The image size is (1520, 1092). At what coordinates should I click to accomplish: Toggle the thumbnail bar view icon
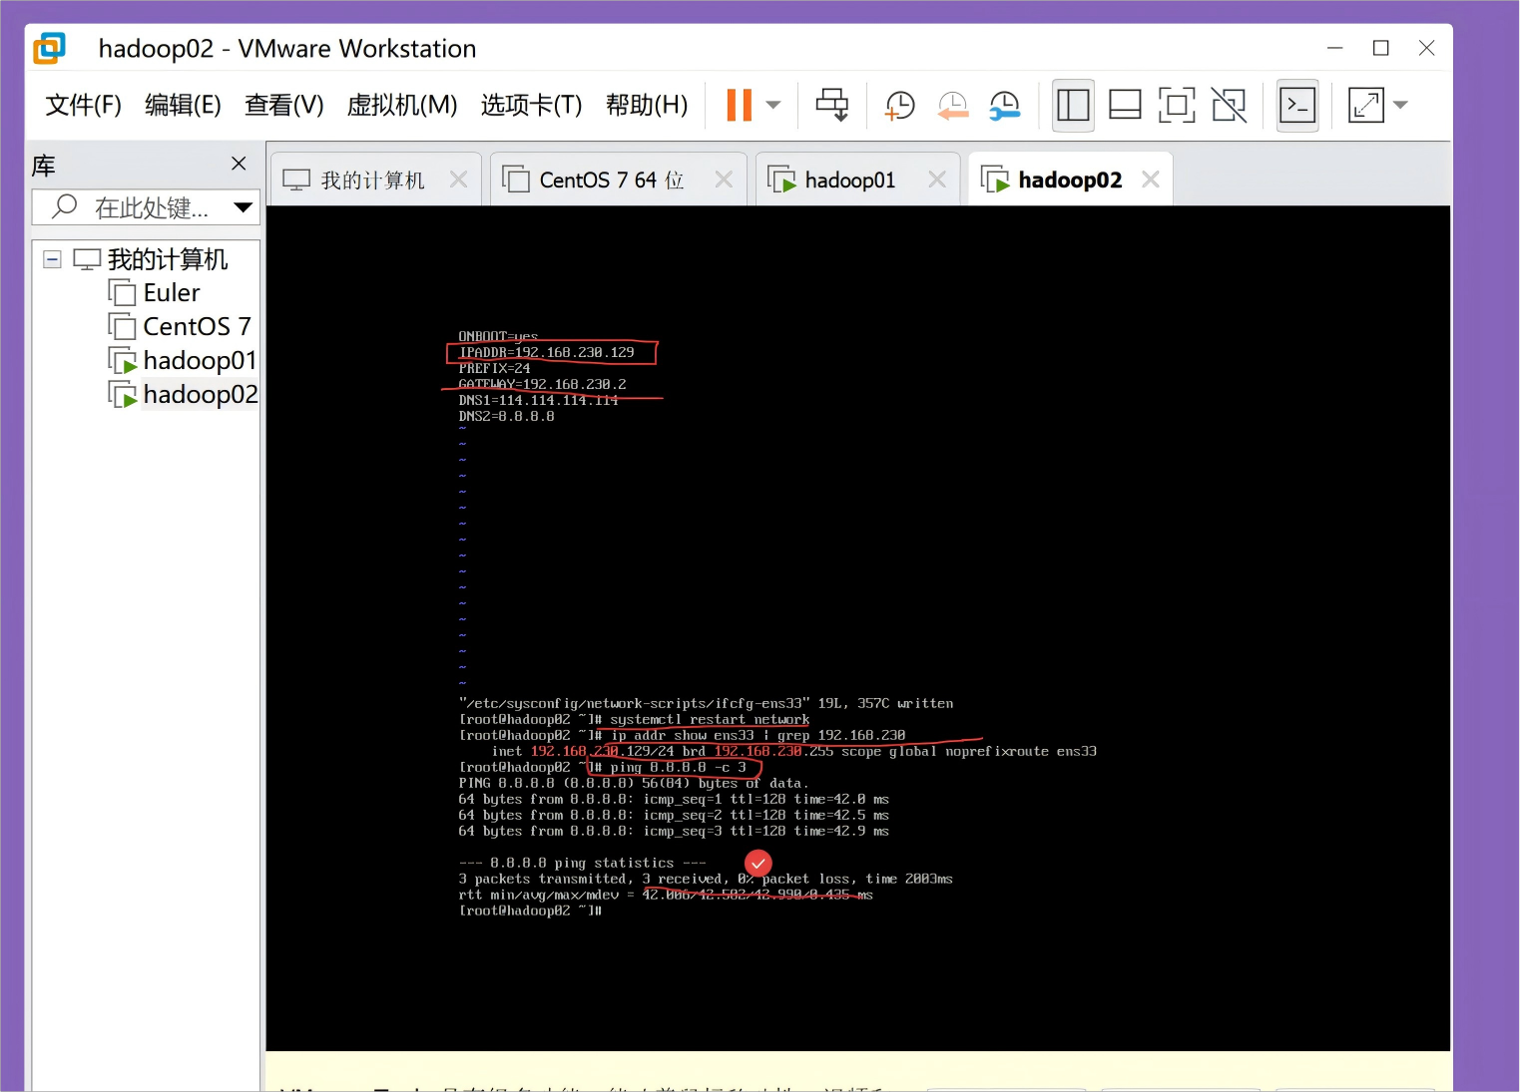tap(1125, 105)
